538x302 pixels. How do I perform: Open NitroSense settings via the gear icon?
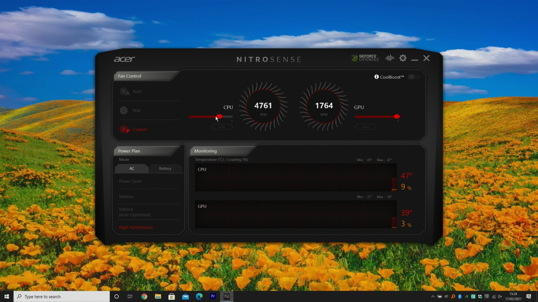403,58
